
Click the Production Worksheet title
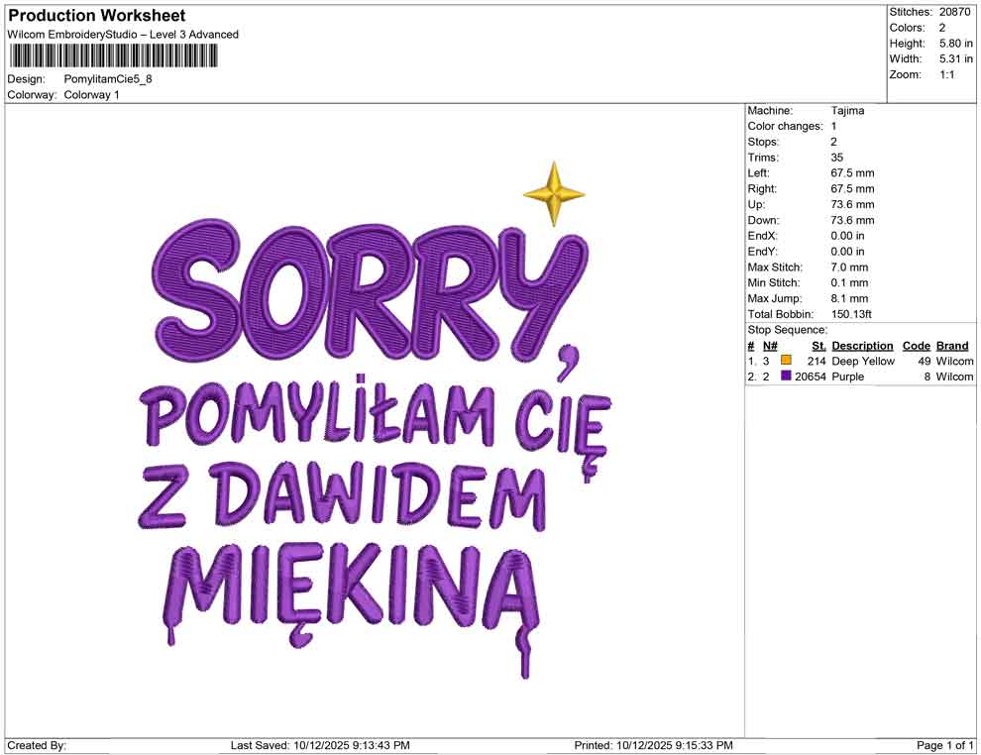(97, 16)
